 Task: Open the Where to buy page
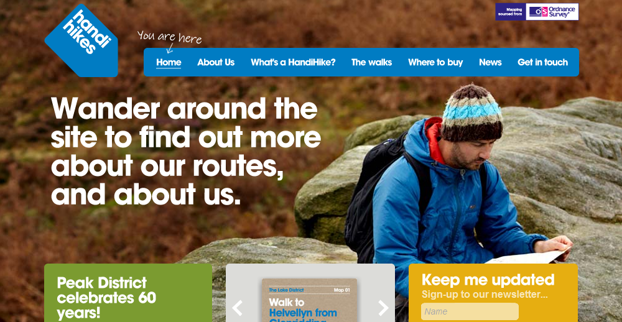[435, 62]
